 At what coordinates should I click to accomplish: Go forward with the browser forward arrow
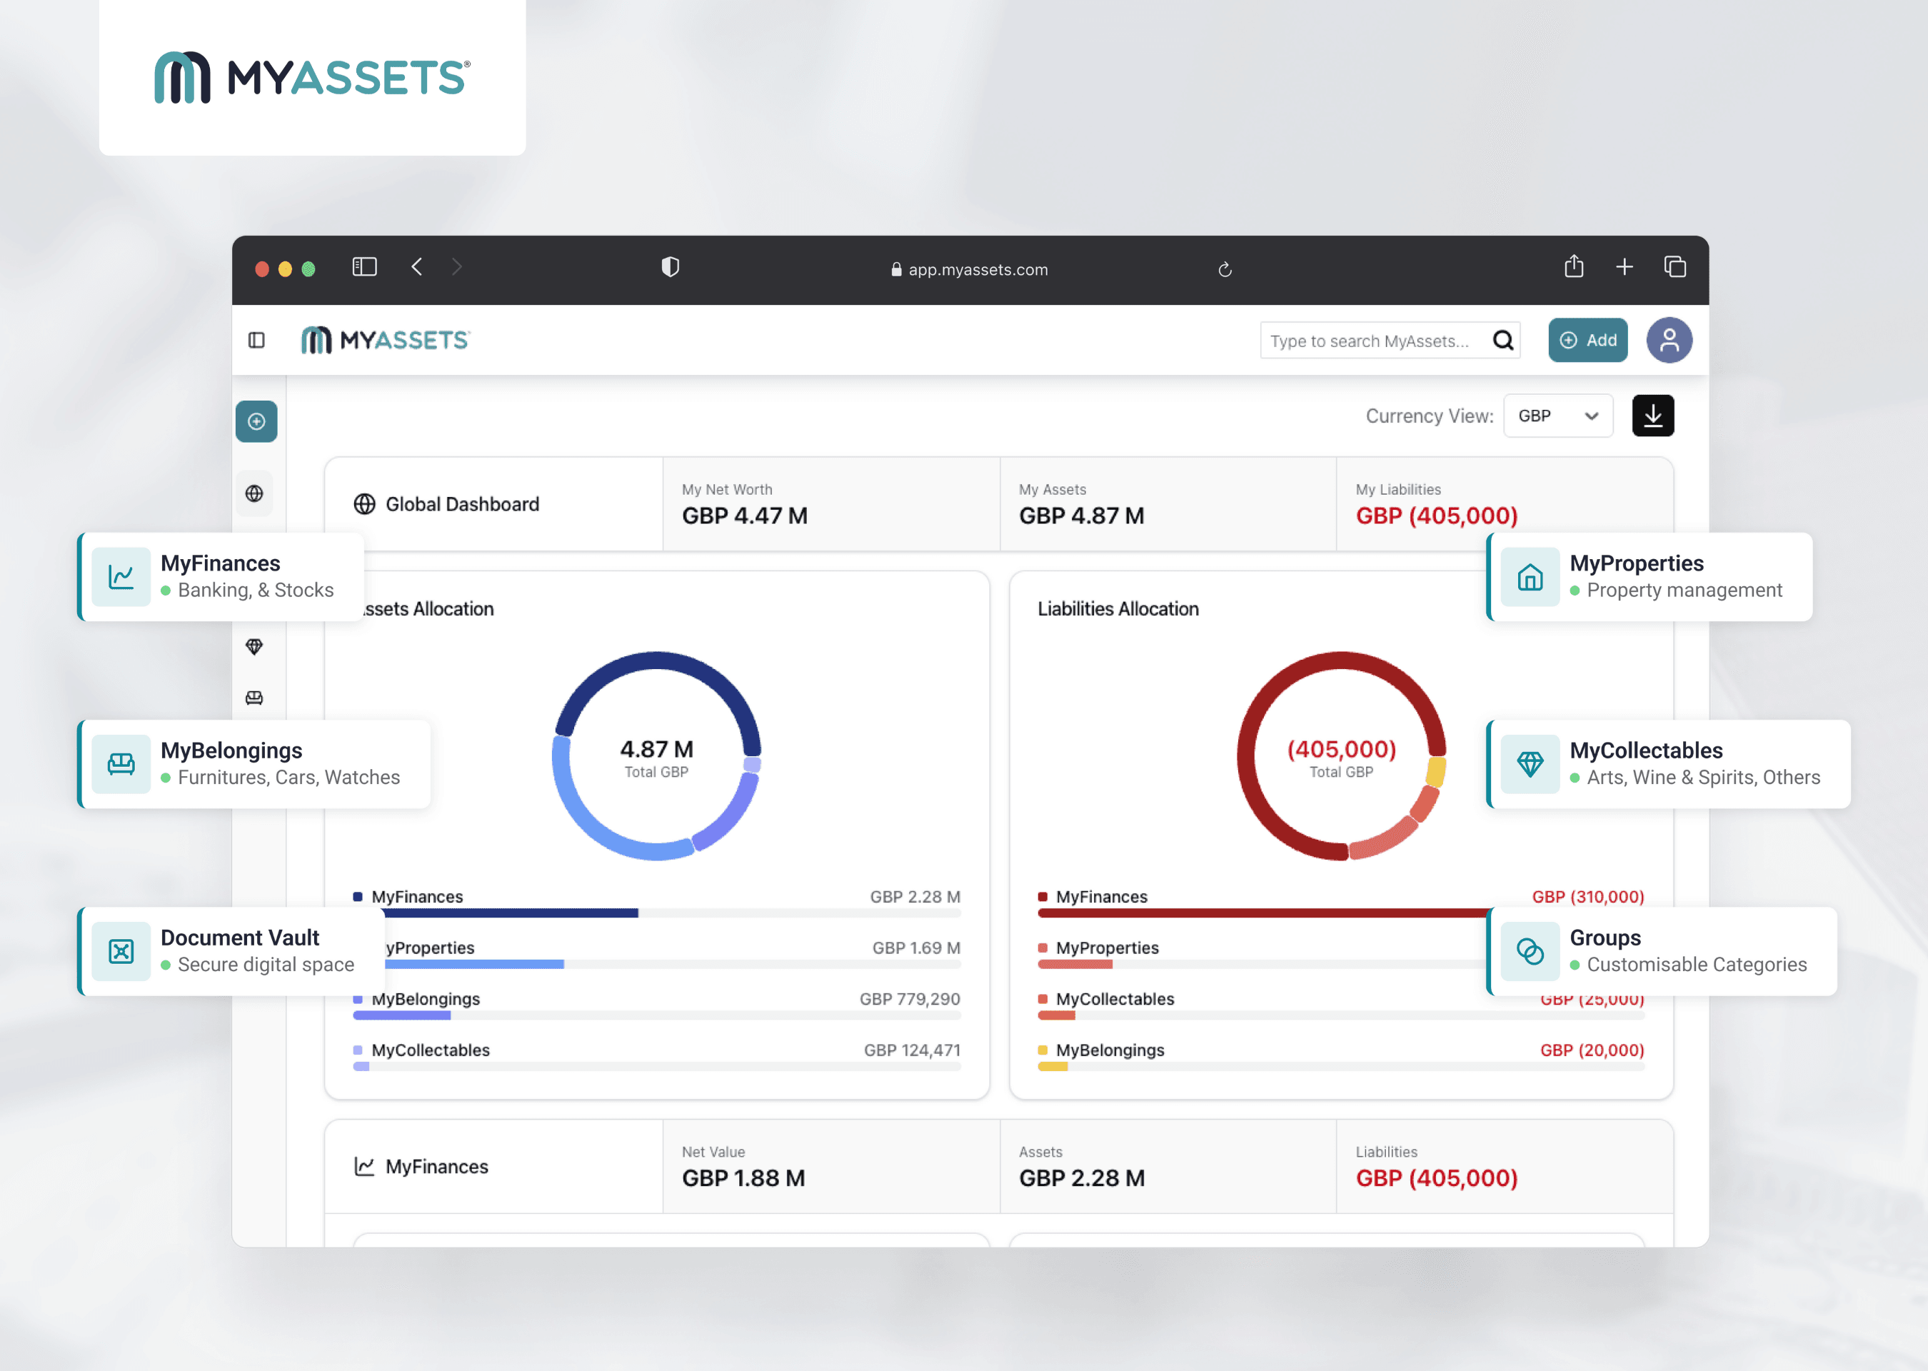457,268
